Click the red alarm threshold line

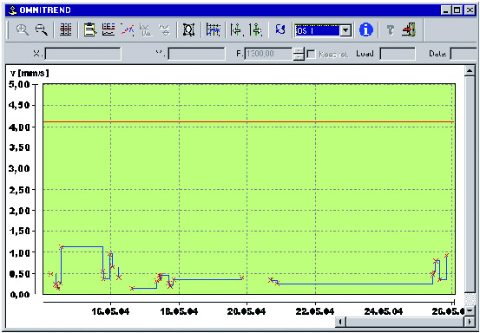[x=248, y=122]
